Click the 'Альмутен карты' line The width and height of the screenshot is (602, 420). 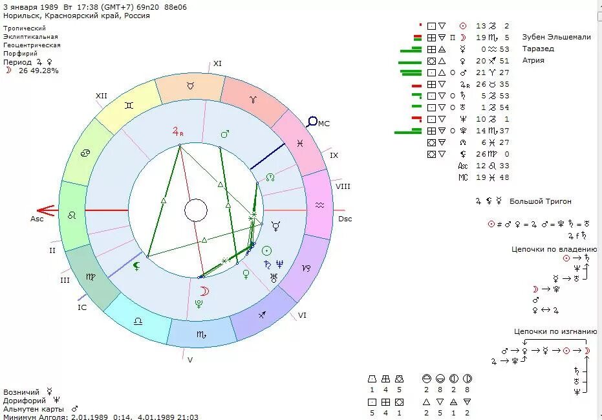coord(40,409)
